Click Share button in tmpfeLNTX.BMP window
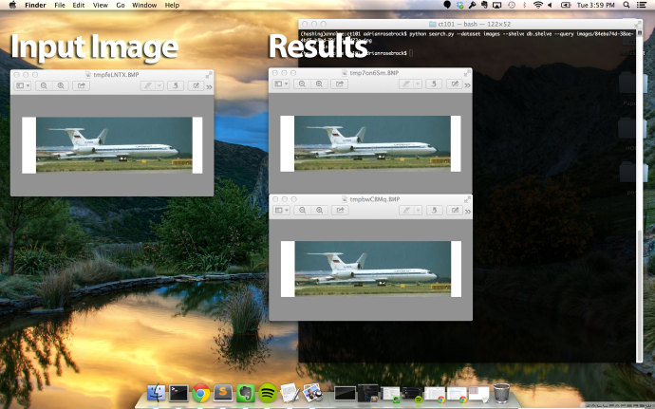Screen dimensions: 655x409 click(x=81, y=85)
